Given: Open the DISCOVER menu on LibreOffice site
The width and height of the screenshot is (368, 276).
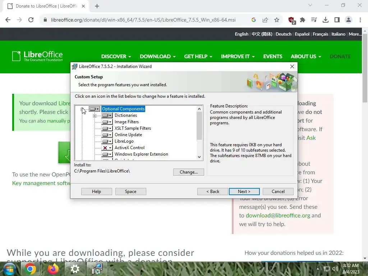Looking at the screenshot, I should click(116, 56).
